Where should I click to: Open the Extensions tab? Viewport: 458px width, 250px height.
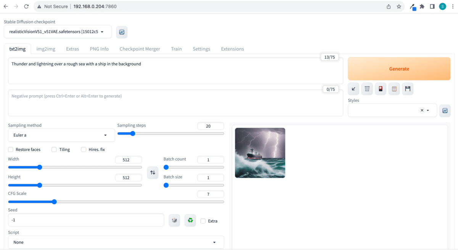[x=232, y=49]
